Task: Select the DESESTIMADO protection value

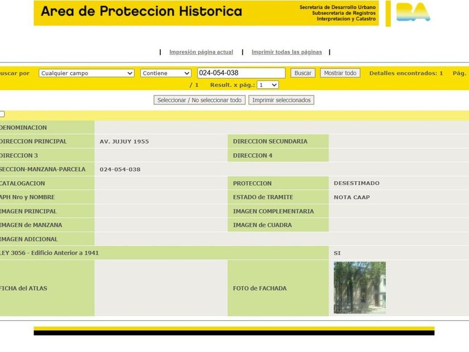Action: click(357, 183)
